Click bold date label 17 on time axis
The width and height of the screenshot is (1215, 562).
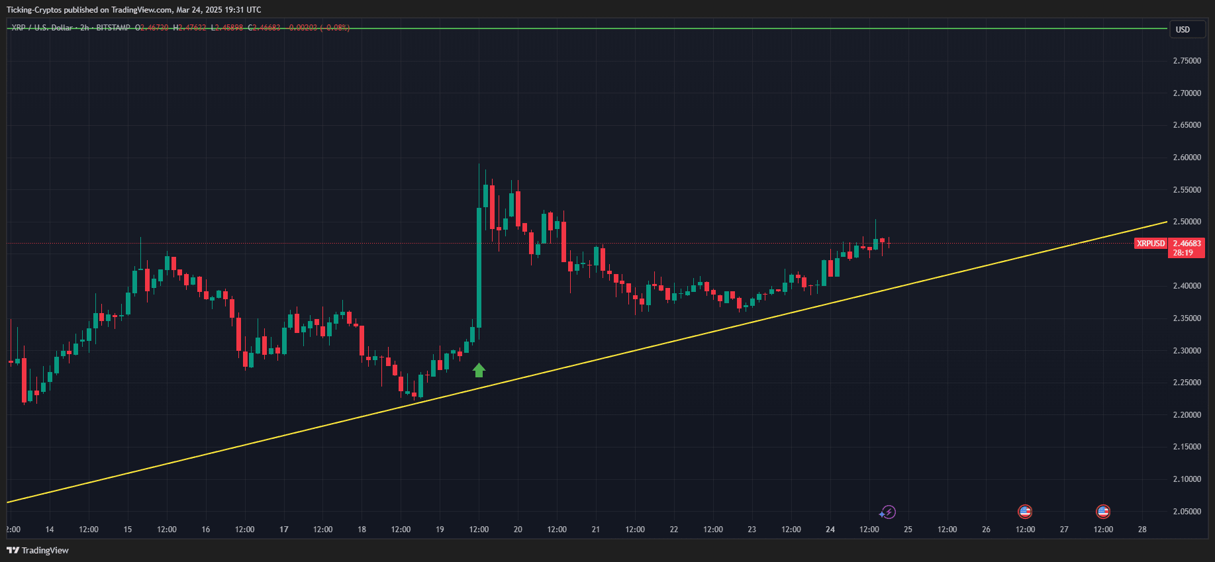click(x=284, y=530)
